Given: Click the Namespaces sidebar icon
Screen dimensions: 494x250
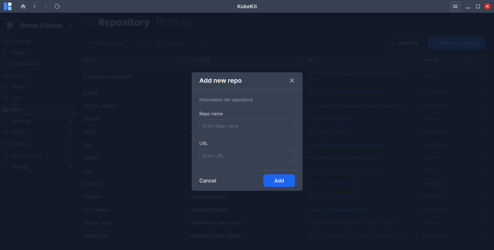Looking at the screenshot, I should (x=6, y=64).
